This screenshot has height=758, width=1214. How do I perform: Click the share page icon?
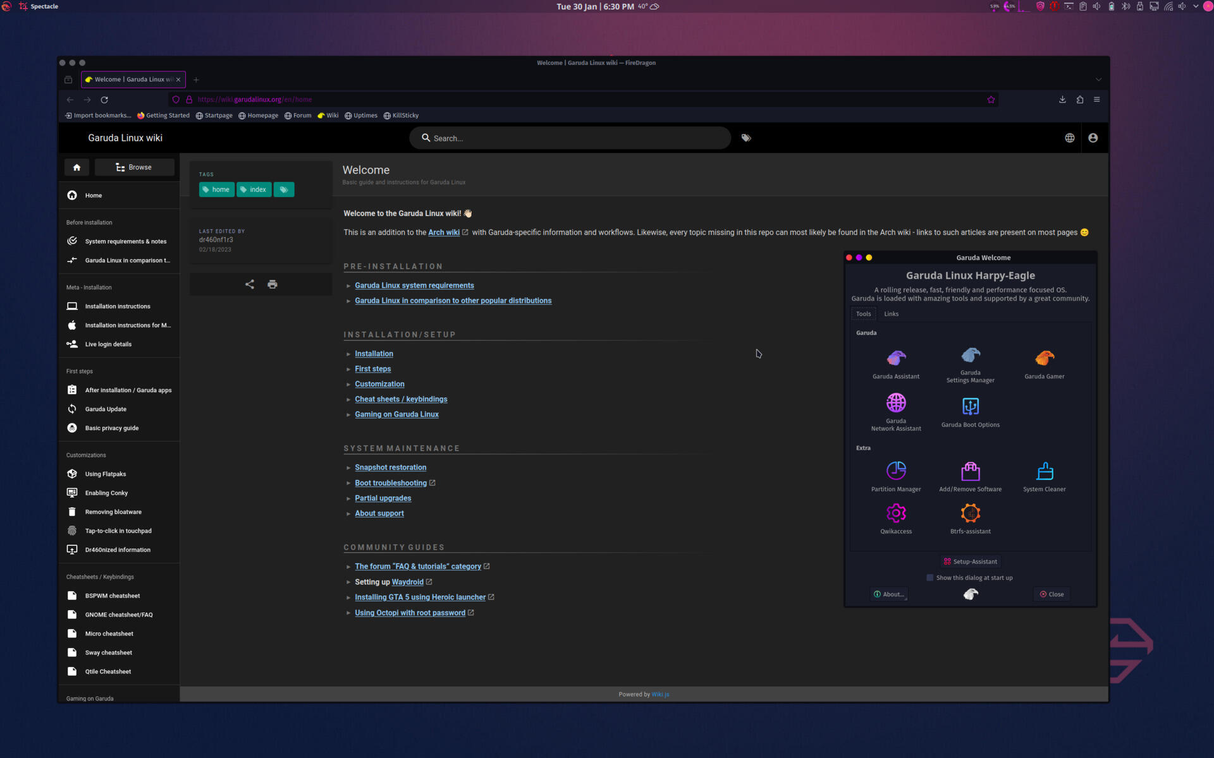click(x=250, y=284)
